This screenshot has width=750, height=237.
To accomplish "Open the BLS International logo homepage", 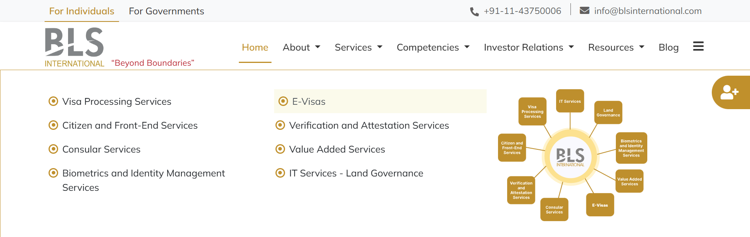I will click(x=74, y=47).
